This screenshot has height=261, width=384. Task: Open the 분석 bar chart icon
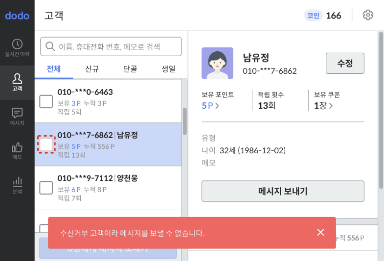[x=17, y=181]
